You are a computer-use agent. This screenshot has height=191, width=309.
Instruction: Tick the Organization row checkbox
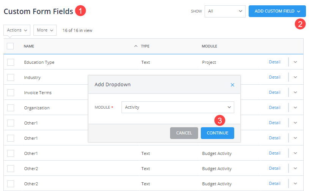click(11, 108)
